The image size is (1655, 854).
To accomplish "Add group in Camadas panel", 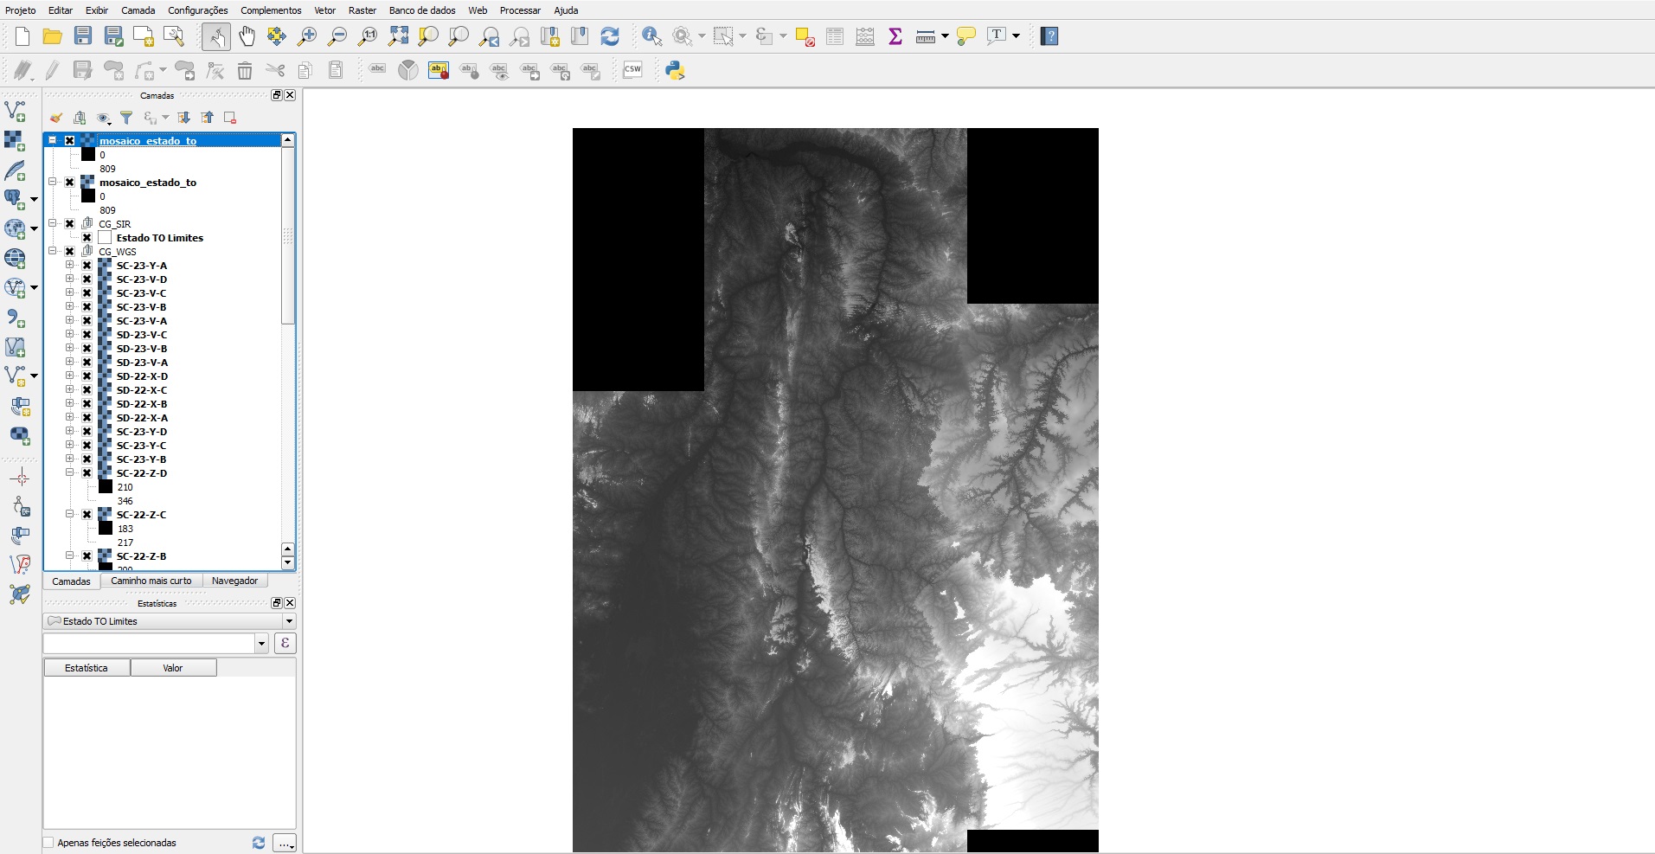I will coord(80,118).
